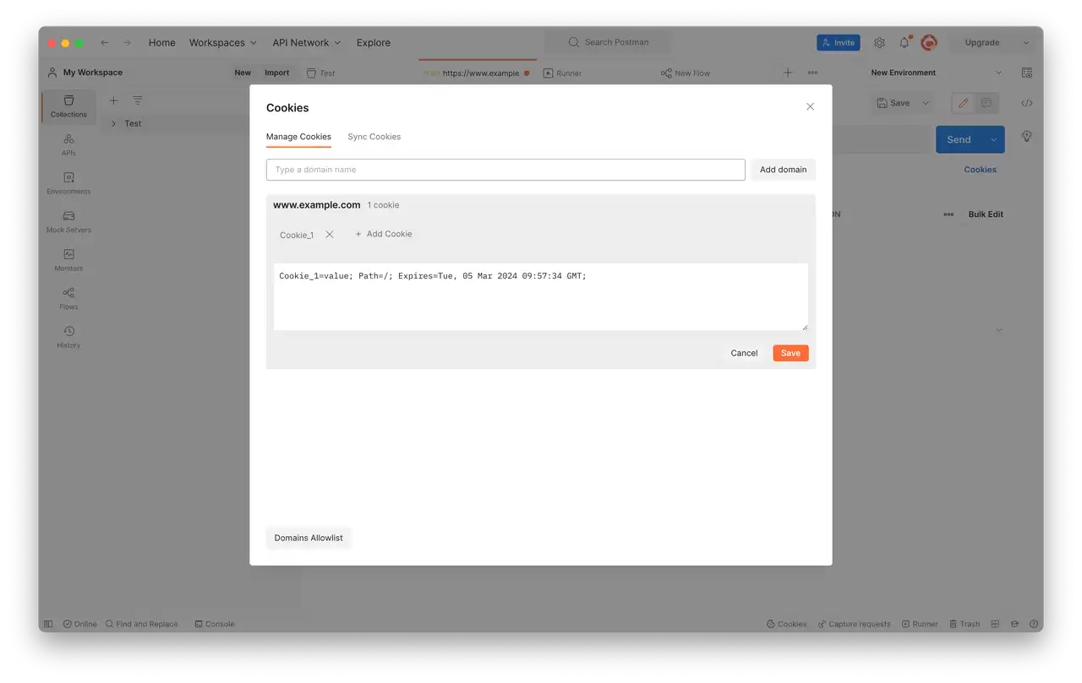The width and height of the screenshot is (1082, 683).
Task: Open the Domains Allowlist button
Action: click(309, 538)
